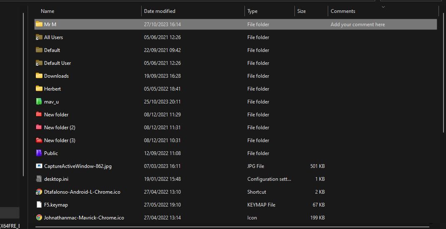Click the Dtafalonso-Android-L-Chrome shortcut icon

tap(39, 192)
